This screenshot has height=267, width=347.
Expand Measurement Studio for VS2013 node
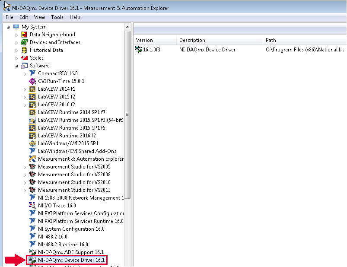[25, 191]
